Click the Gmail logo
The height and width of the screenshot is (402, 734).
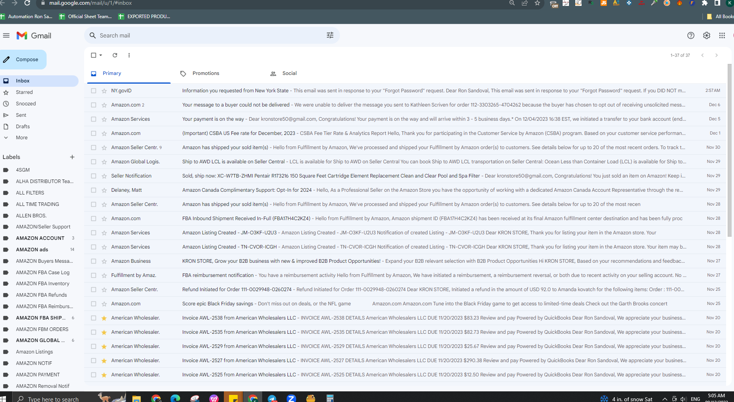pyautogui.click(x=34, y=36)
